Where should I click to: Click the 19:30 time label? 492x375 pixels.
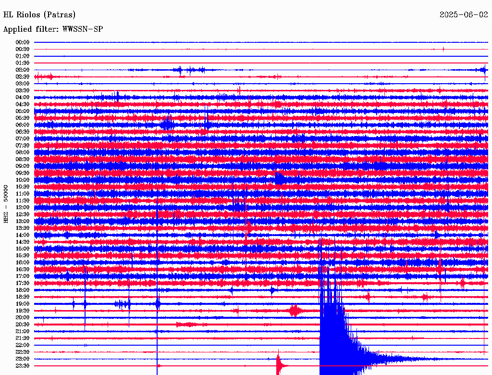tap(23, 311)
